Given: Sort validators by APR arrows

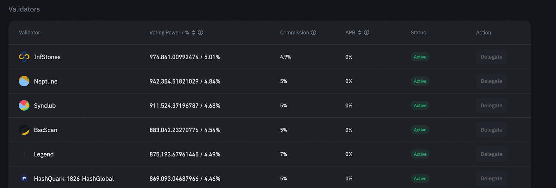Looking at the screenshot, I should click(x=360, y=32).
